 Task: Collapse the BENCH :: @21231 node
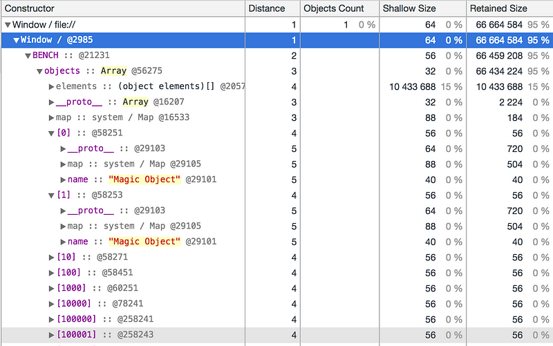(x=28, y=55)
